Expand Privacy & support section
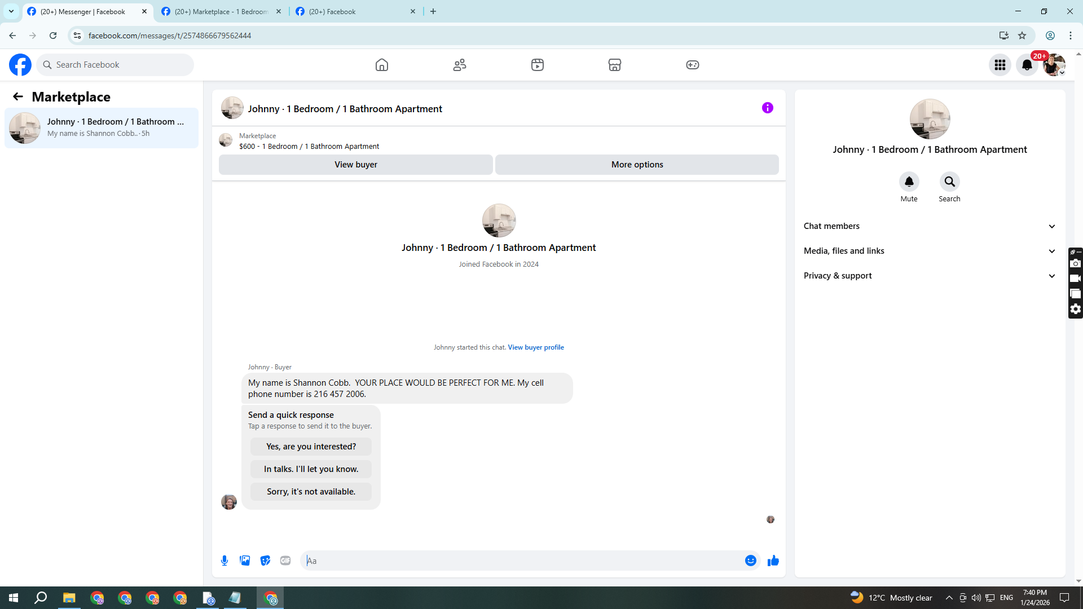 [930, 276]
